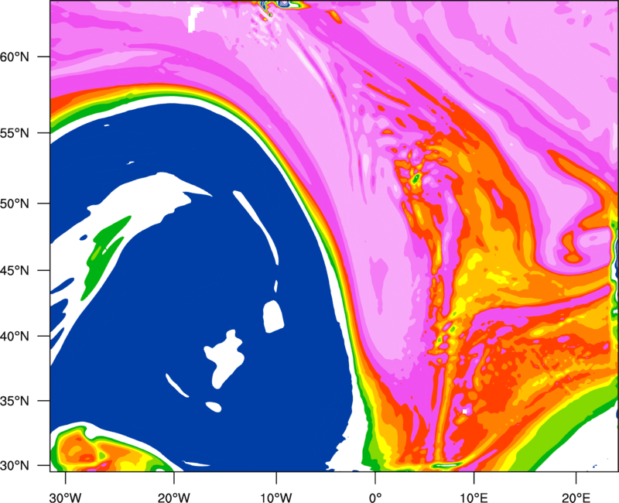619x503 pixels.
Task: Click the 10°E longitude label
Action: pos(474,498)
